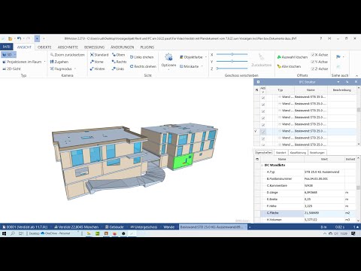
Task: Open the OBJEKTE ribbon tab
Action: pos(44,47)
